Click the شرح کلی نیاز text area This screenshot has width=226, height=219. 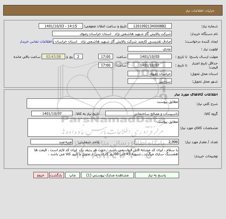pyautogui.click(x=102, y=103)
